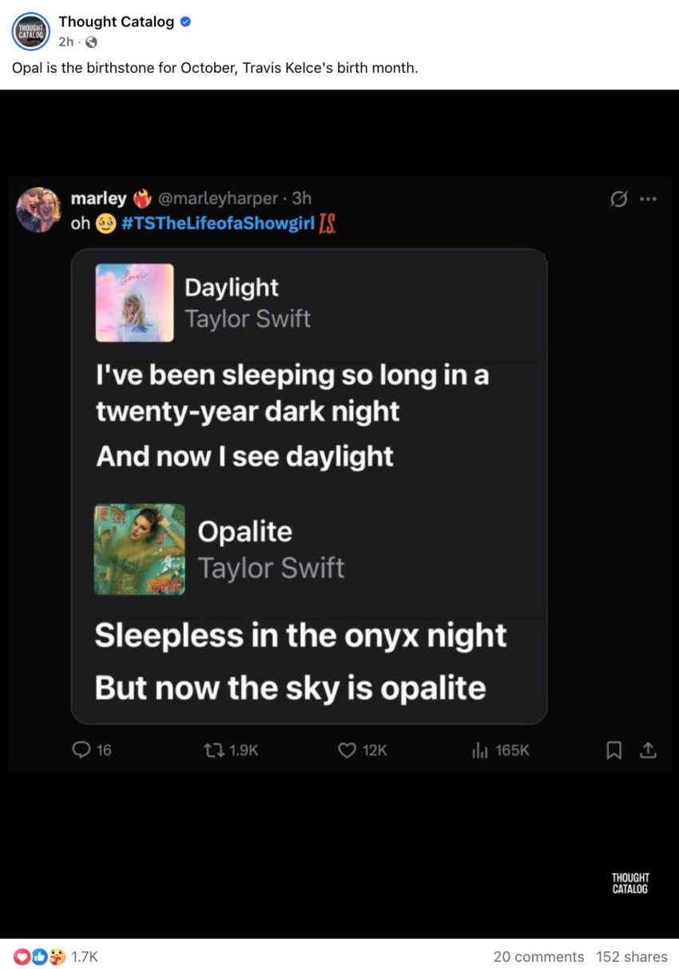Click the Thought Catalog profile avatar
The width and height of the screenshot is (679, 969).
[x=30, y=32]
